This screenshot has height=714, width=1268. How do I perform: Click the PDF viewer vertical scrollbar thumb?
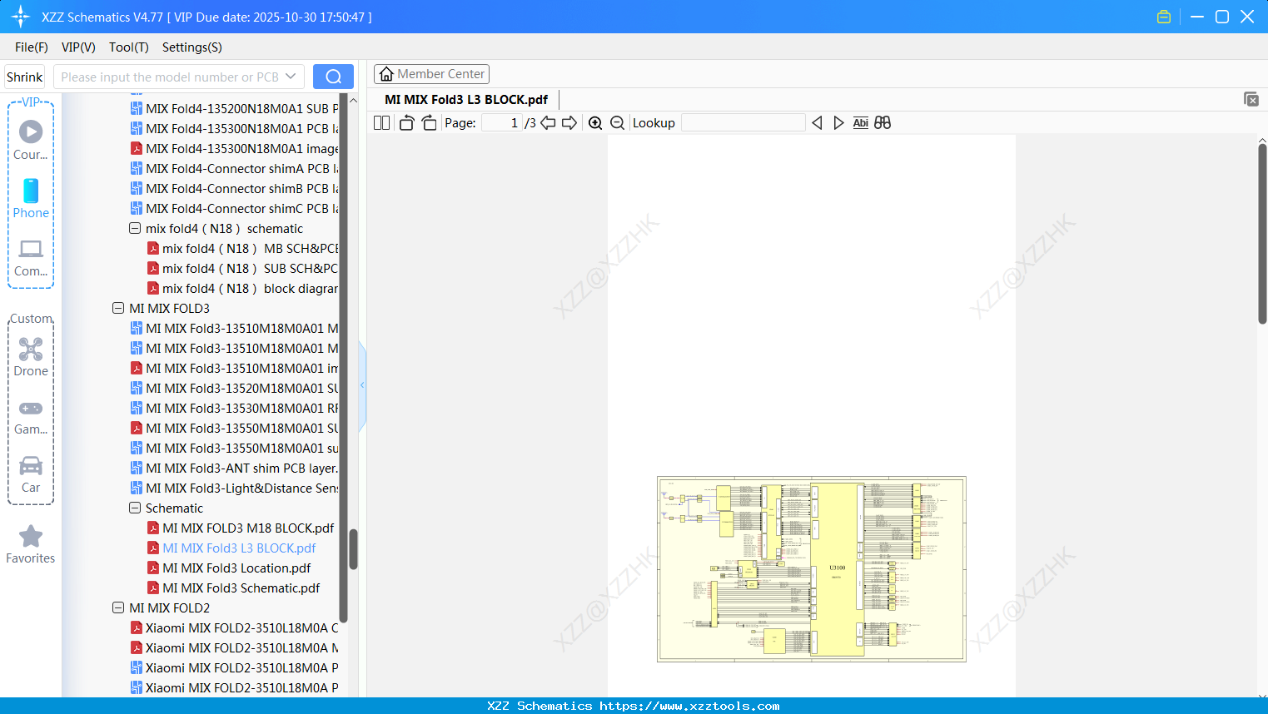click(x=1262, y=234)
